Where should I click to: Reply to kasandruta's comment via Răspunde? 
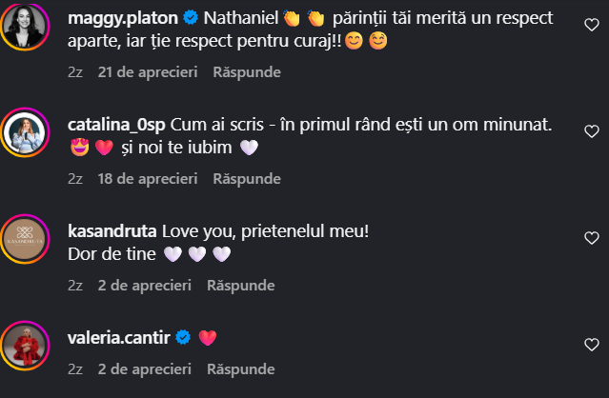point(241,285)
